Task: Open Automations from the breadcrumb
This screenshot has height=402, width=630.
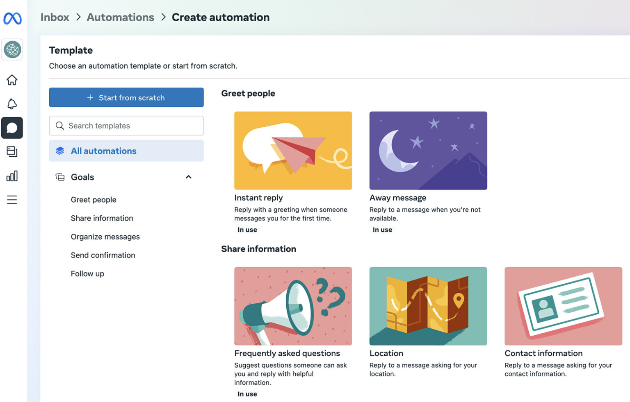Action: 120,17
